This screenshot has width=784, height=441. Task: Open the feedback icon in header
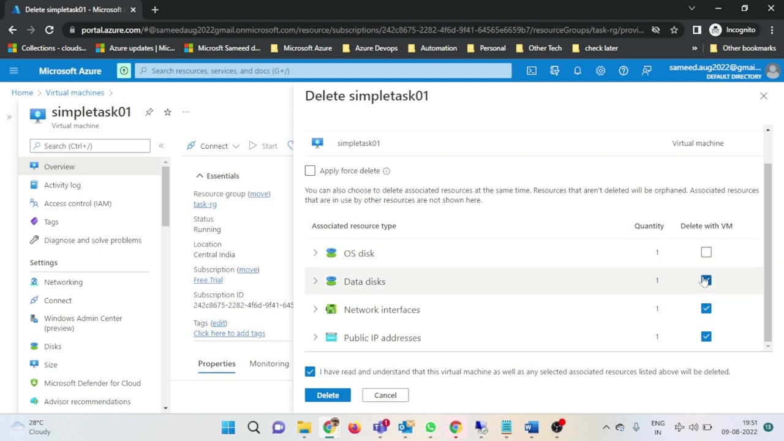(646, 70)
